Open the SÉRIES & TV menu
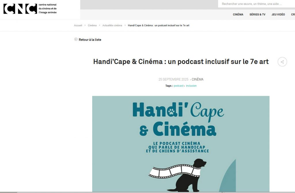Screen dimensions: 295x193 (x=257, y=15)
